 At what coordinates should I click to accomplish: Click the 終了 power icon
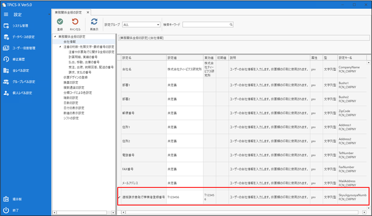6,210
